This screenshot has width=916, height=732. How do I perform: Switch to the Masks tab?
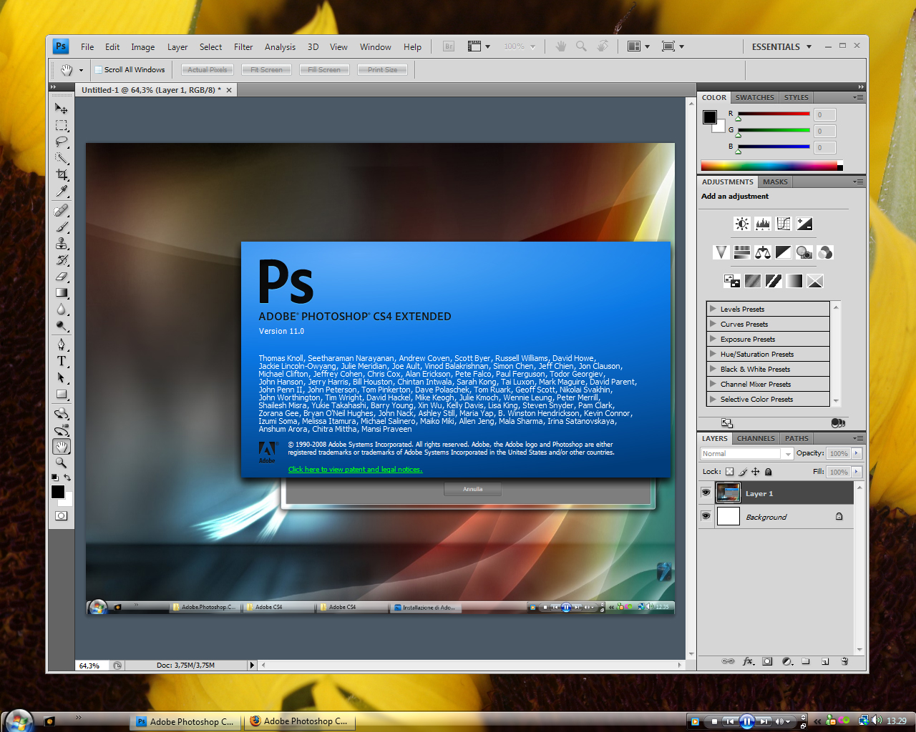click(775, 182)
